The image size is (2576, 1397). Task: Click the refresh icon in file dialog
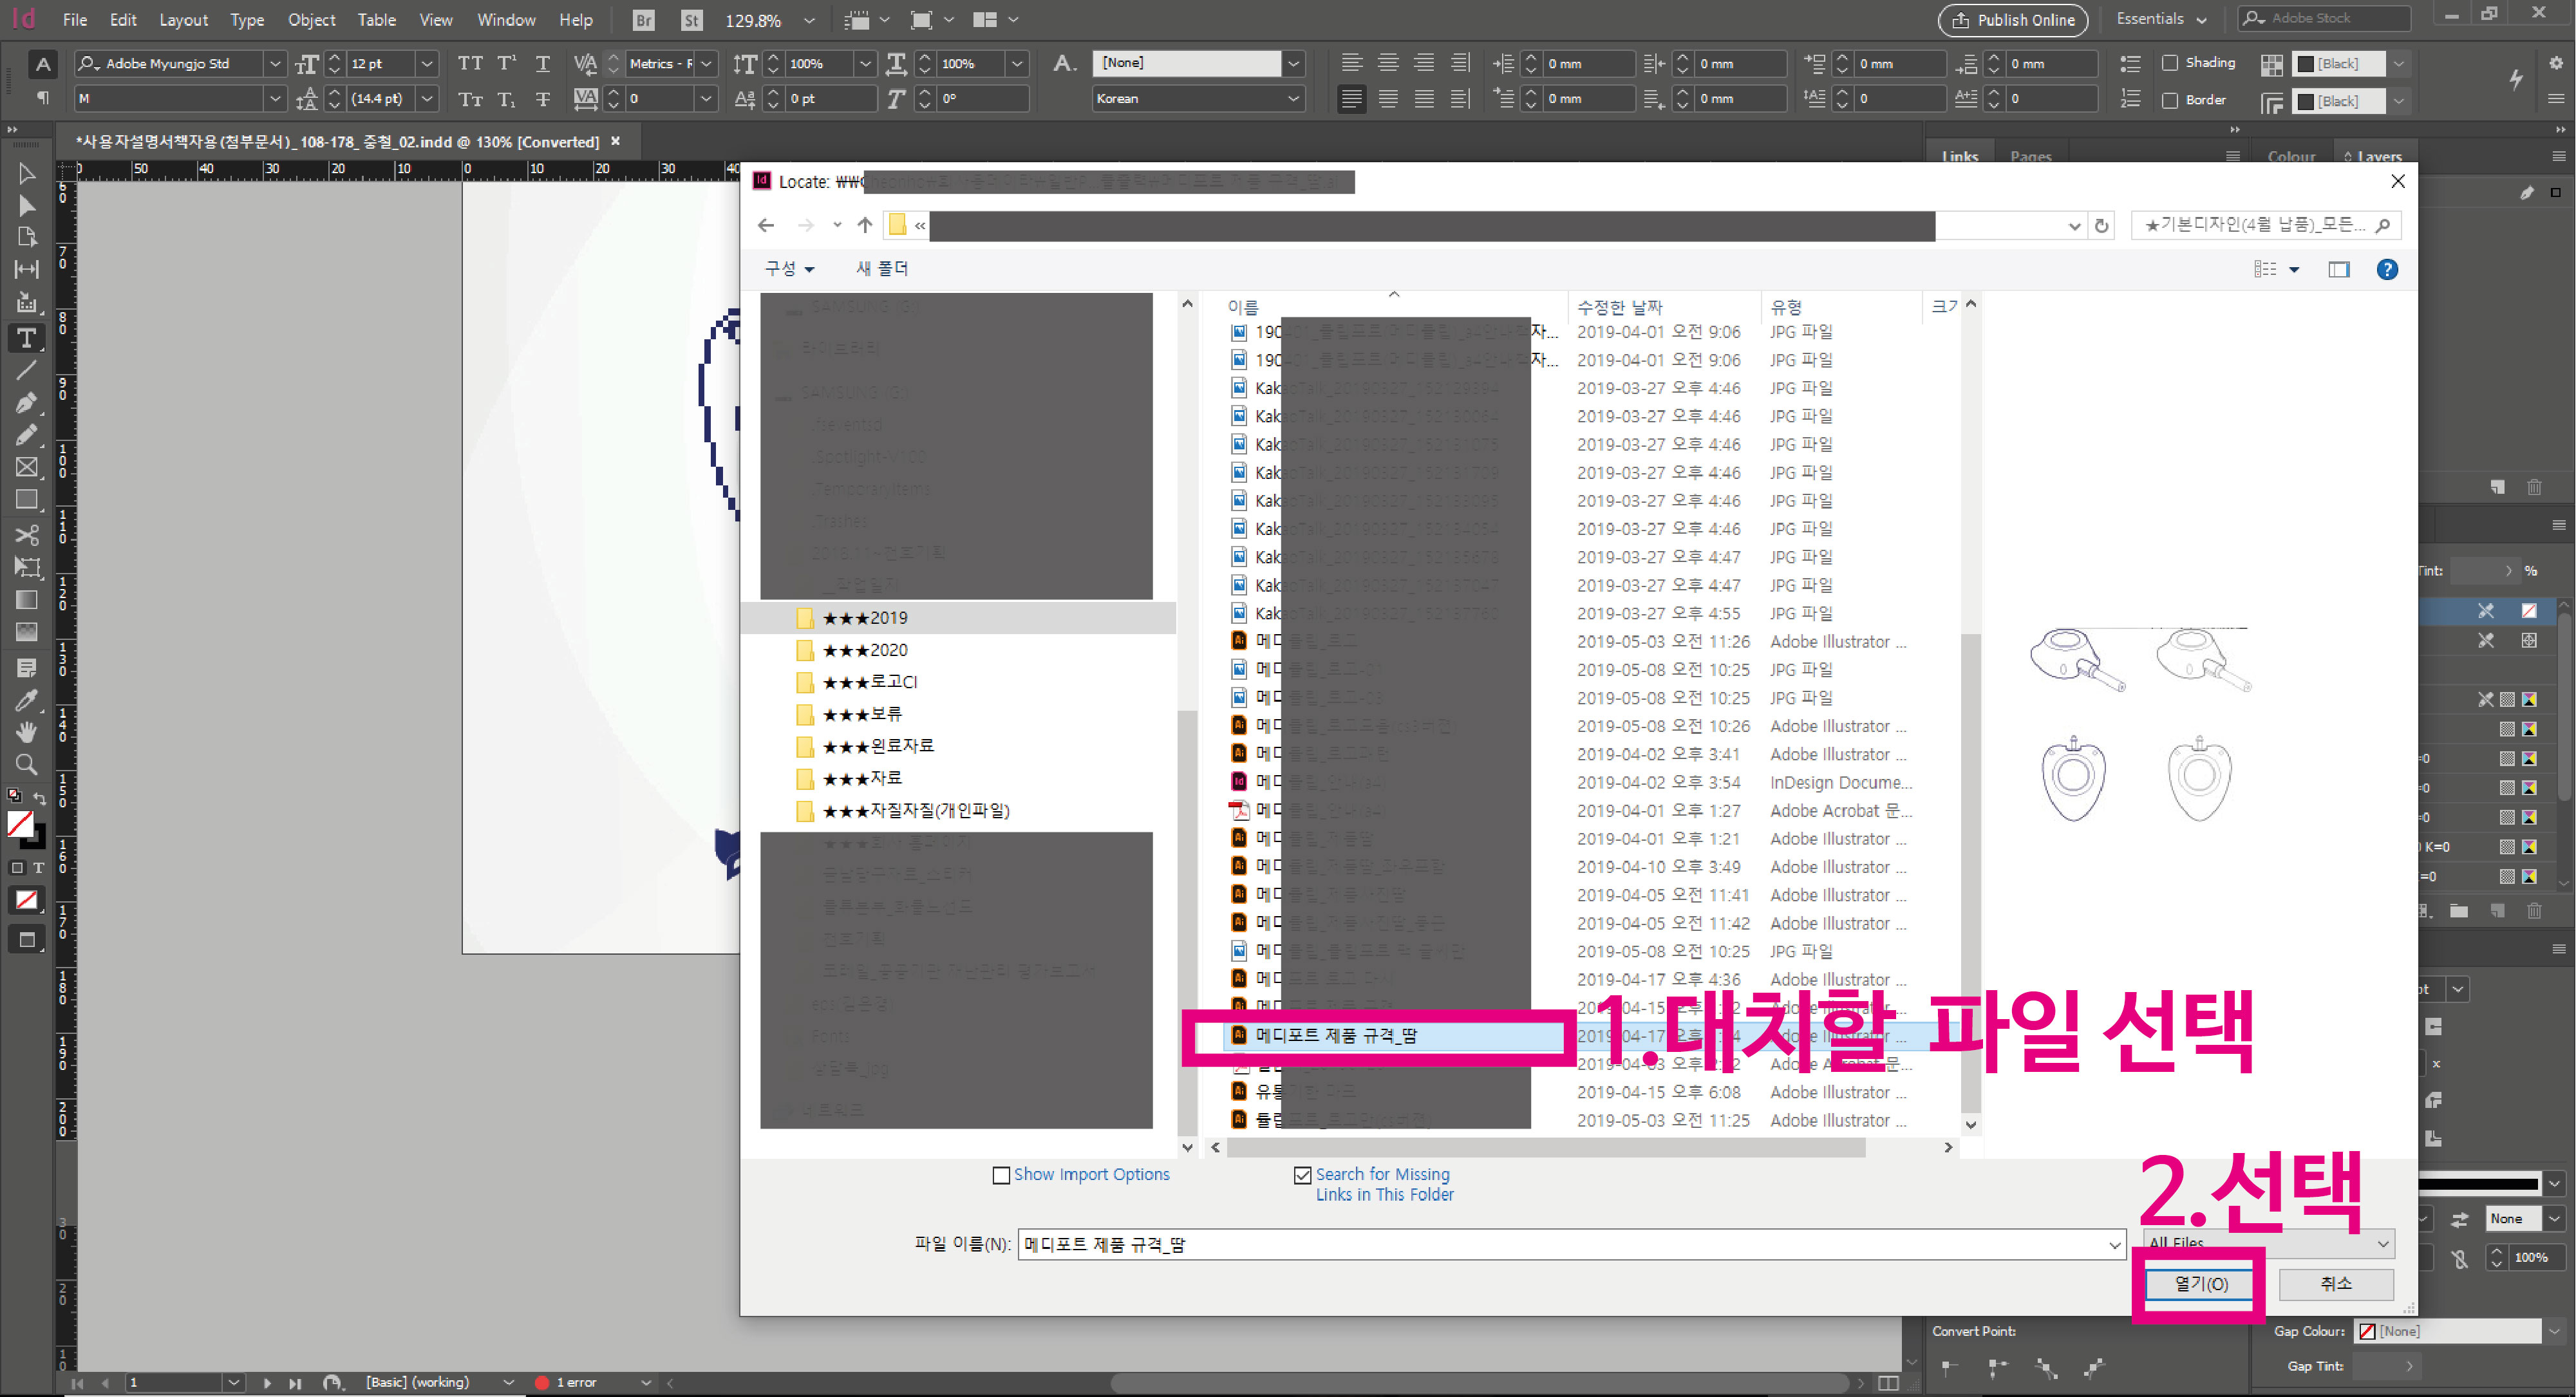tap(2101, 226)
